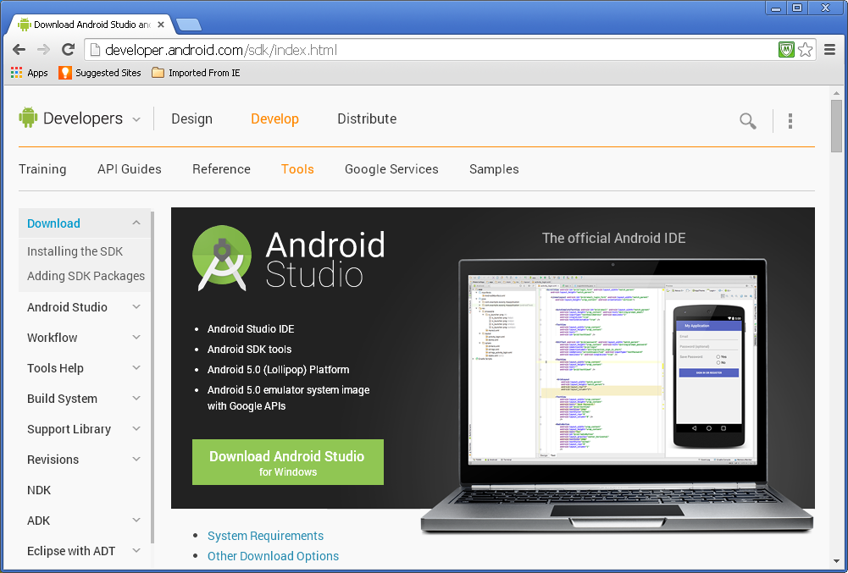The image size is (848, 573).
Task: Expand the Revisions sidebar section
Action: point(136,459)
